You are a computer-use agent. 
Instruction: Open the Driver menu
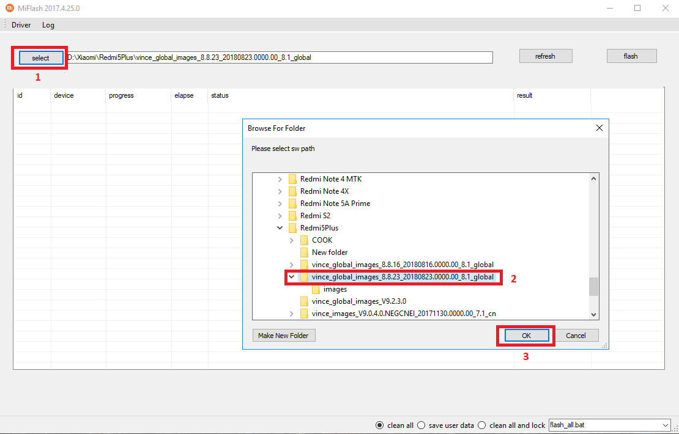(21, 25)
